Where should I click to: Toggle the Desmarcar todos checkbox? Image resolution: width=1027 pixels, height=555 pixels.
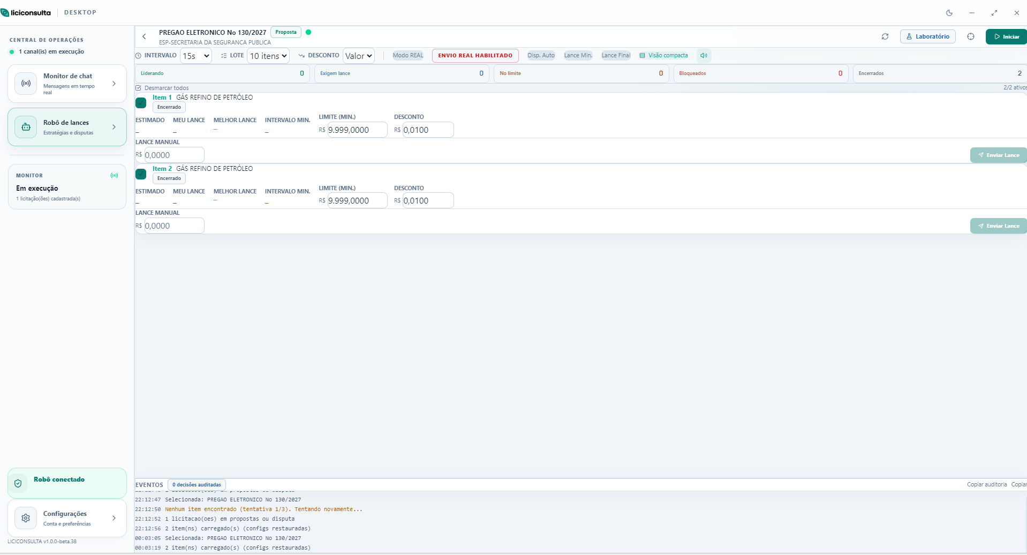tap(138, 88)
